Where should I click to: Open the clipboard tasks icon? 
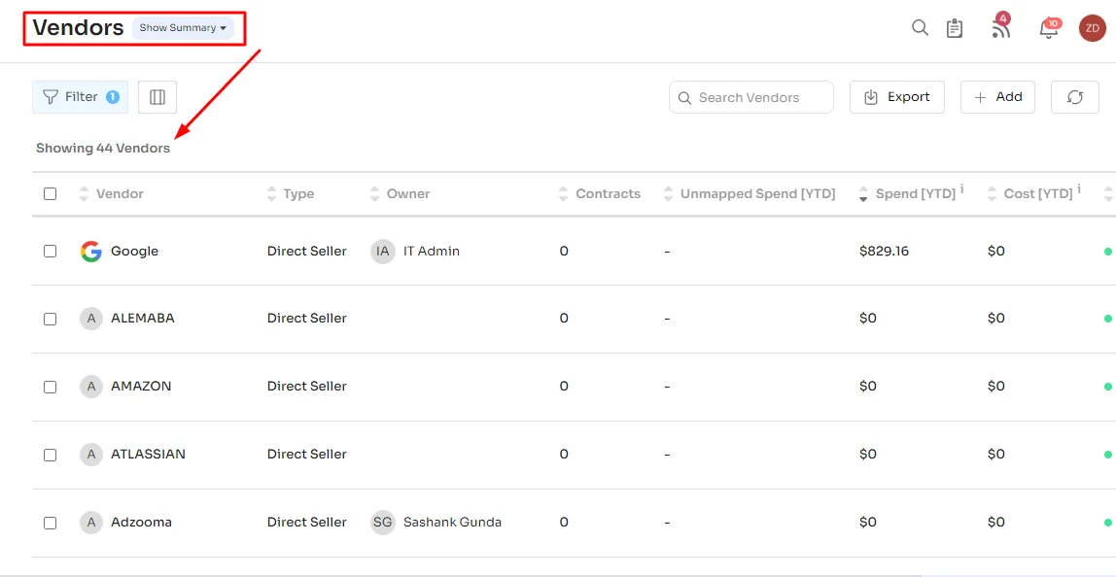[955, 28]
